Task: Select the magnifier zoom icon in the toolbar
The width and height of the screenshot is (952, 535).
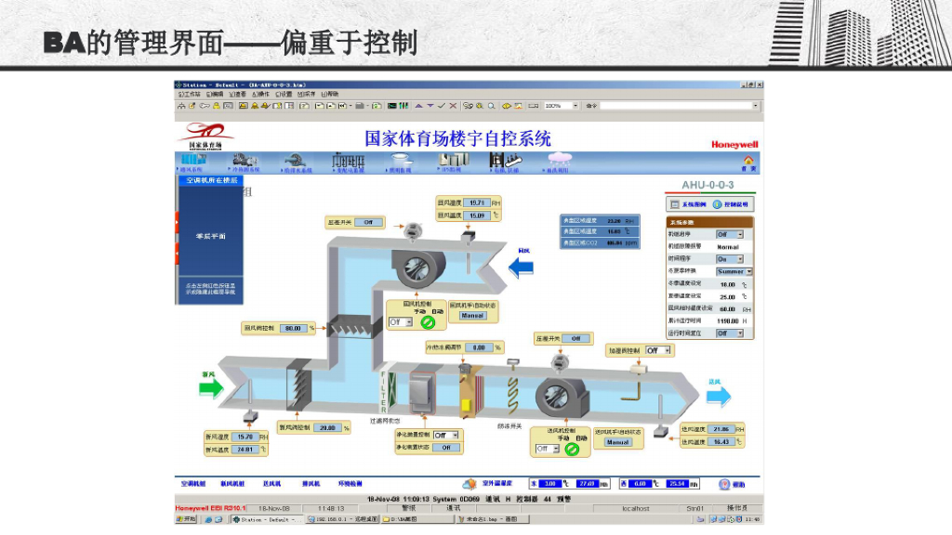Action: tap(492, 105)
